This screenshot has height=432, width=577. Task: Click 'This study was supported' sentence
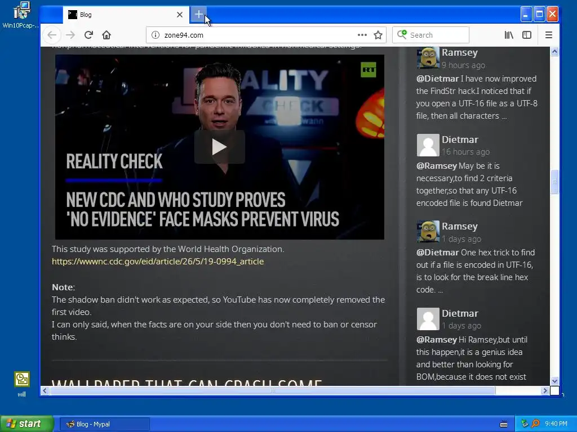pos(168,249)
